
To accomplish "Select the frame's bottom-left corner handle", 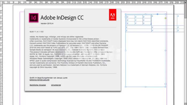I will pyautogui.click(x=126, y=87).
